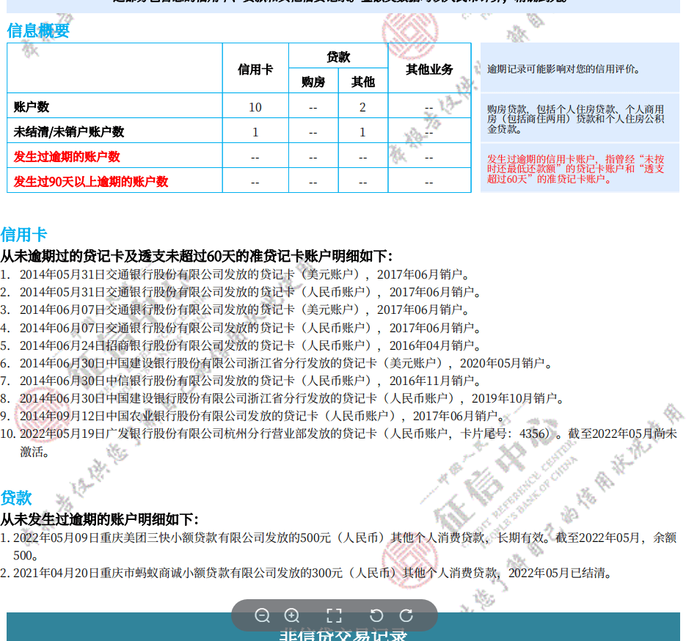Click the 未结清/未销户账户数 row label
The width and height of the screenshot is (686, 641).
click(x=69, y=131)
